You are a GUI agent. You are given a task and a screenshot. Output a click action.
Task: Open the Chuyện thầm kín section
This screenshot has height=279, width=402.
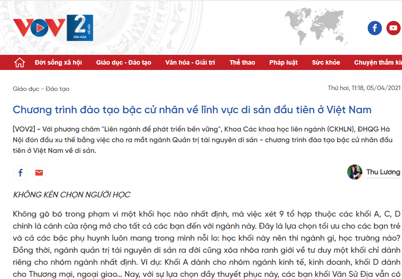(376, 62)
